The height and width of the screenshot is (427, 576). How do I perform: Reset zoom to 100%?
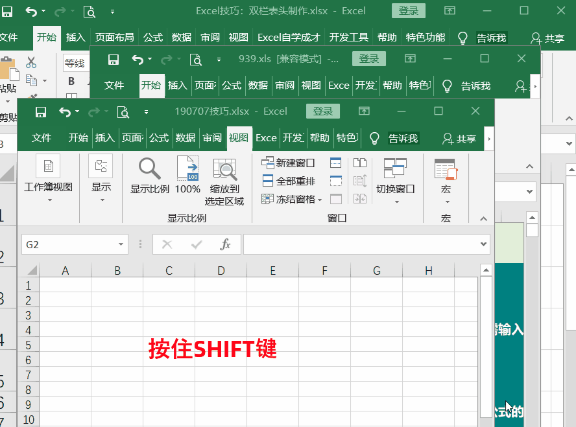[187, 174]
